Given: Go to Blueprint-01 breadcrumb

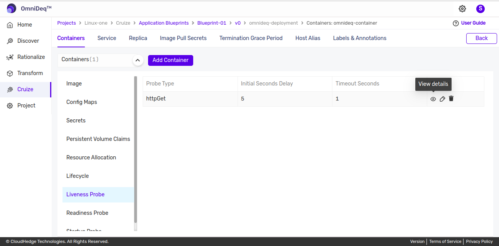Looking at the screenshot, I should pos(212,23).
